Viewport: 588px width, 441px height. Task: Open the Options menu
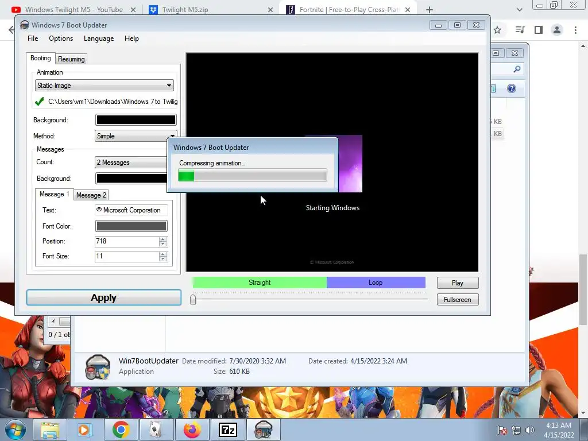pos(61,38)
